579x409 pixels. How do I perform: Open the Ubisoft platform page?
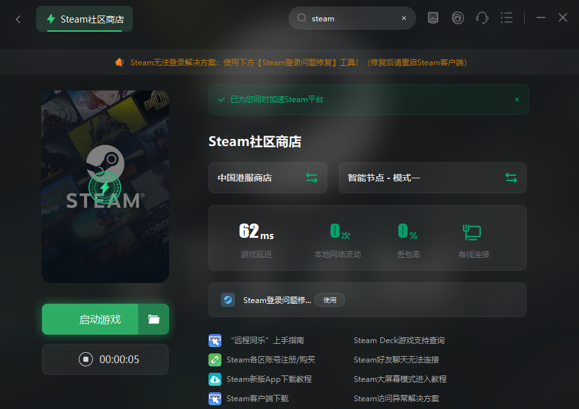point(458,17)
